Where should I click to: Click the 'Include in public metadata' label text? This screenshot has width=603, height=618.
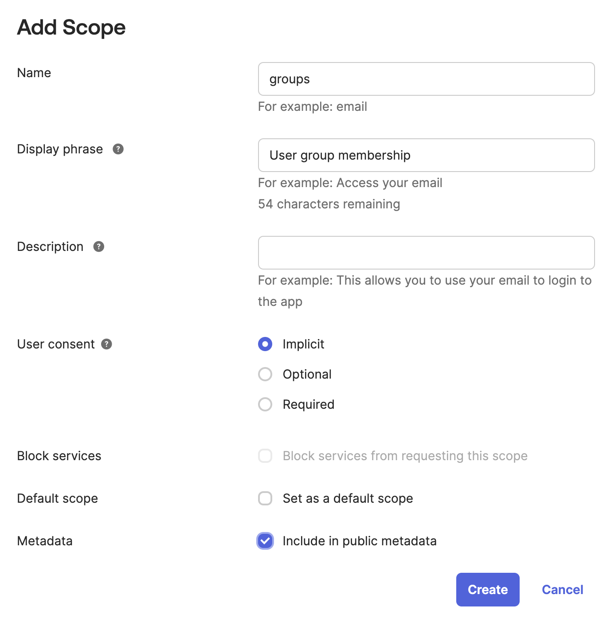359,541
